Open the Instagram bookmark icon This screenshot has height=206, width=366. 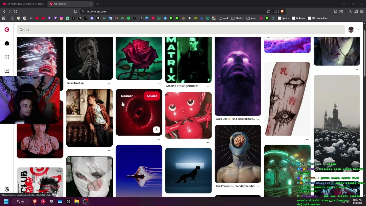click(61, 18)
